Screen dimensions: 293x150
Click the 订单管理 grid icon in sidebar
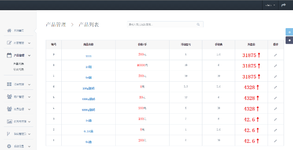click(9, 84)
